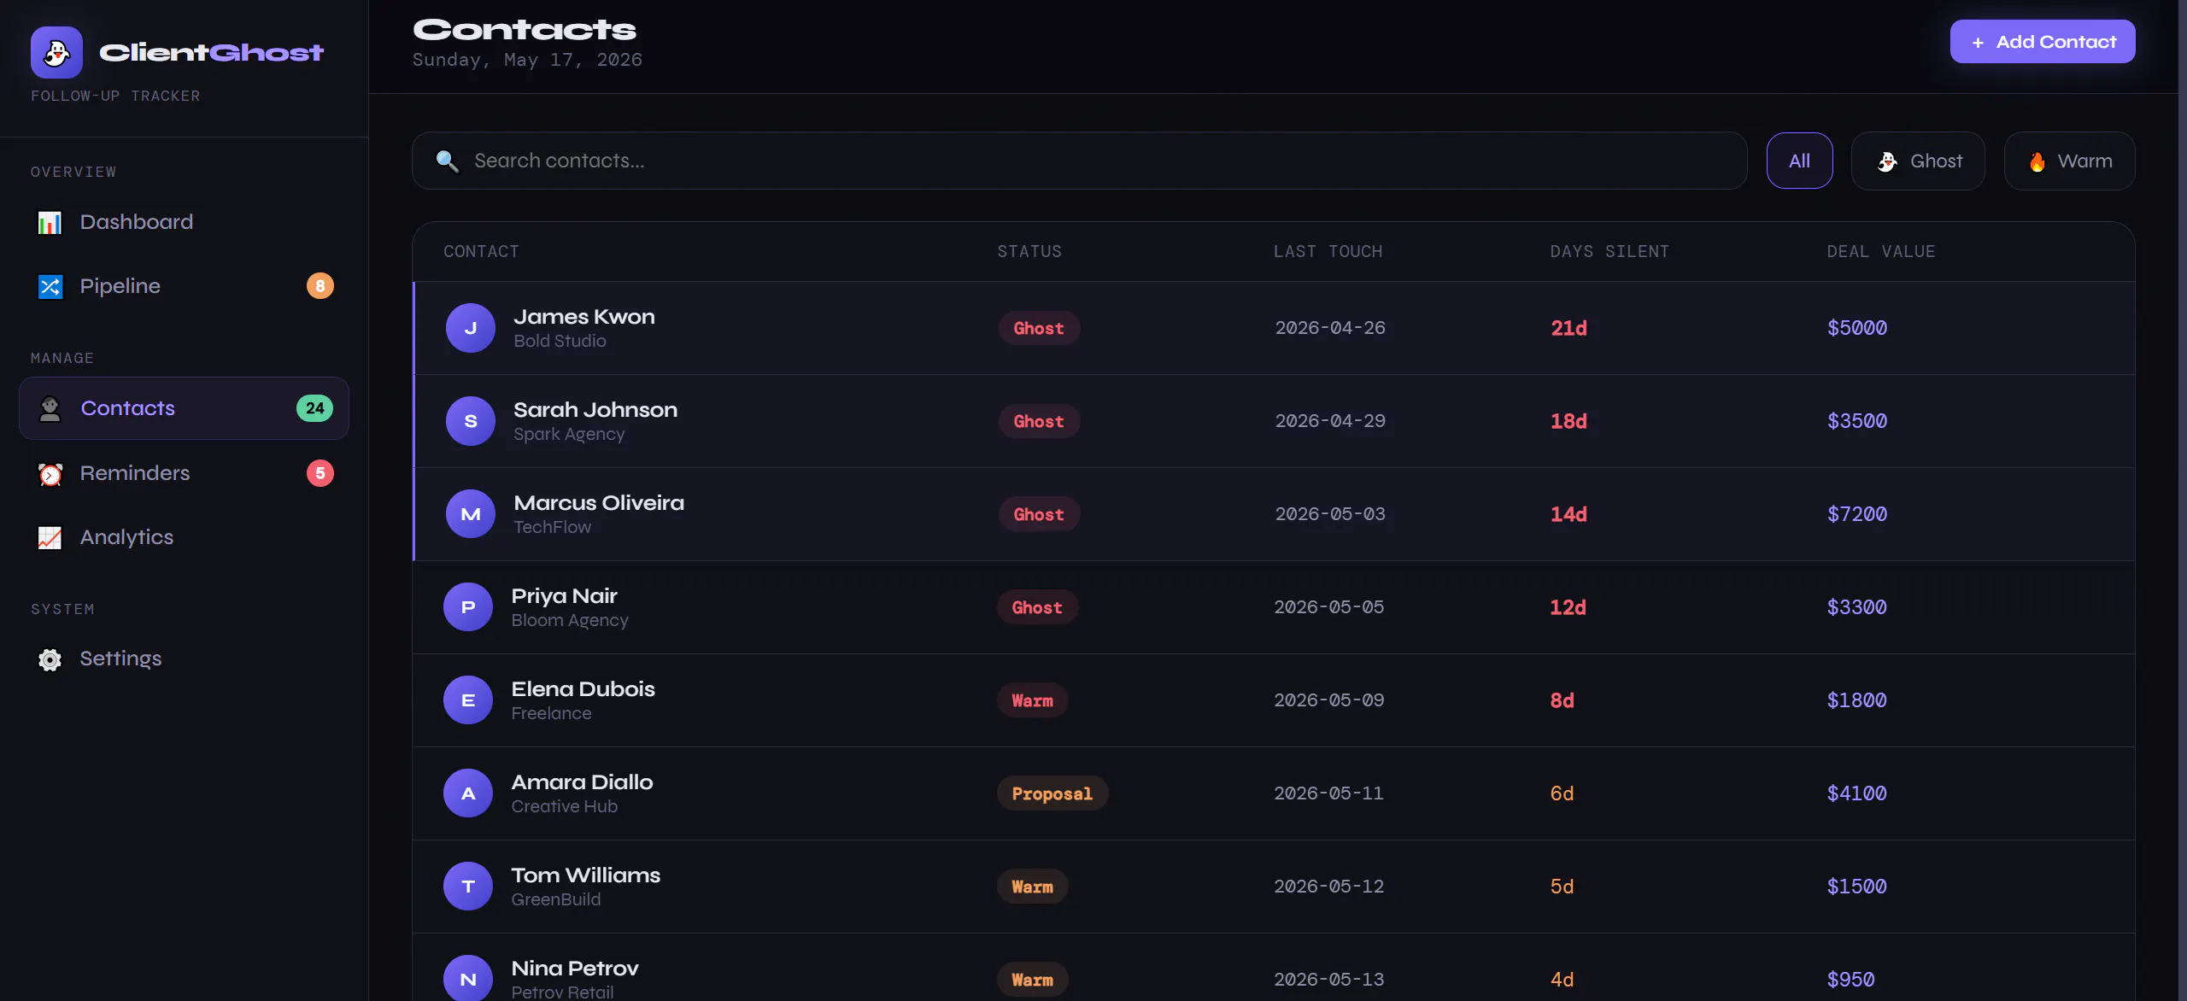2187x1001 pixels.
Task: Click the Contacts person silhouette icon
Action: pos(50,409)
